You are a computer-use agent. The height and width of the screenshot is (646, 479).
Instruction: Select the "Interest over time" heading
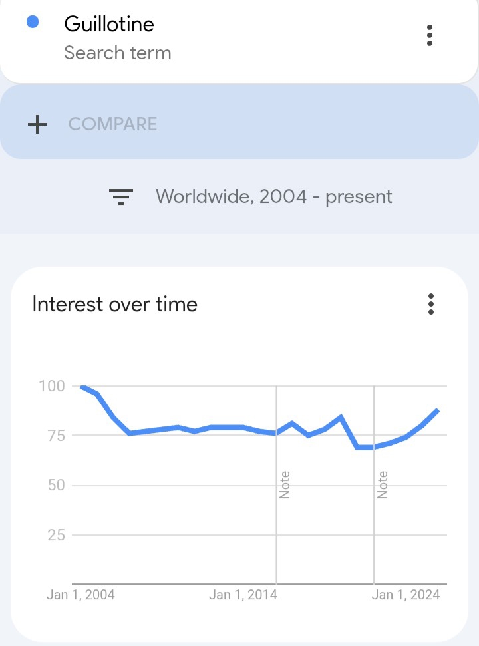click(x=115, y=304)
